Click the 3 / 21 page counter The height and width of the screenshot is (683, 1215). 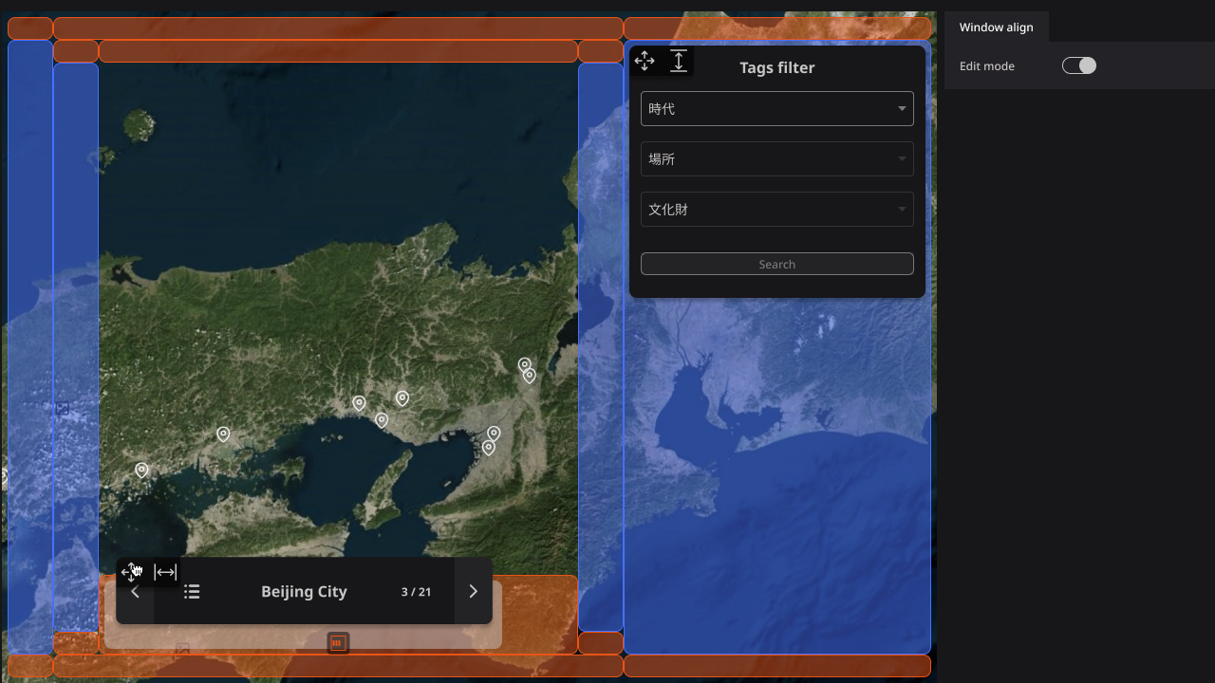coord(416,592)
